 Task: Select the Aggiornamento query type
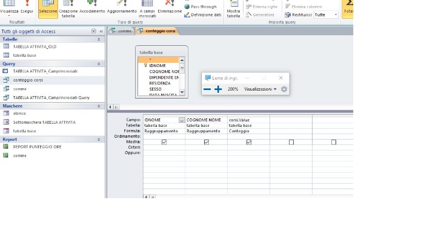[122, 7]
